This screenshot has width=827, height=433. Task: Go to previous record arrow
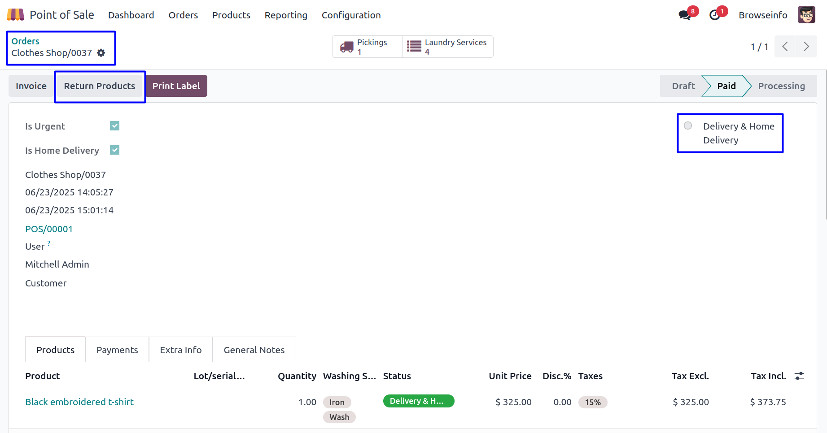point(785,47)
